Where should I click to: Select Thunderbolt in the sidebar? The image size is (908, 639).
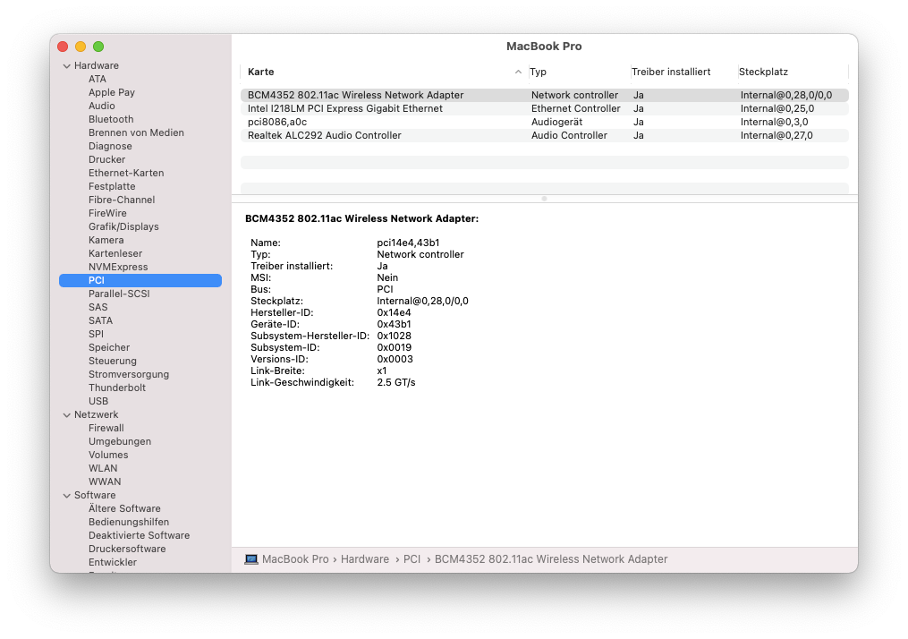click(117, 388)
